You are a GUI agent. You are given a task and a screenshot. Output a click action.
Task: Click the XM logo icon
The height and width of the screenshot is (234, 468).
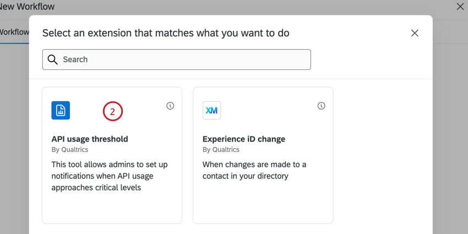click(211, 110)
